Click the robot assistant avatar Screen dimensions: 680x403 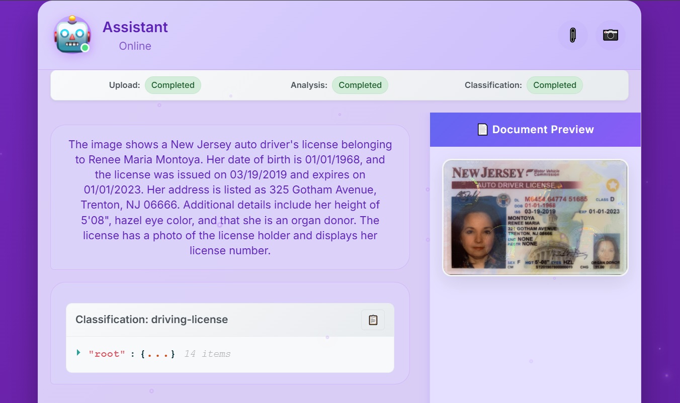point(72,35)
